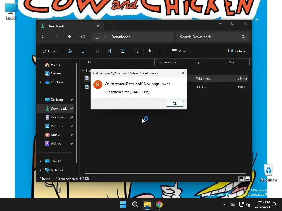282x211 pixels.
Task: Collapse the Today group
Action: tap(83, 71)
